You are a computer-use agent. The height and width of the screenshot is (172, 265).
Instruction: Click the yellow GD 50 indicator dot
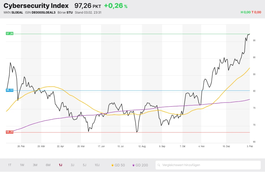coord(113,165)
